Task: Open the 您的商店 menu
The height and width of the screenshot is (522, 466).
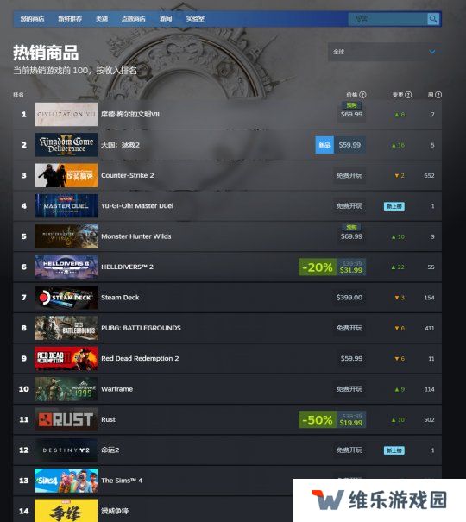Action: point(32,19)
